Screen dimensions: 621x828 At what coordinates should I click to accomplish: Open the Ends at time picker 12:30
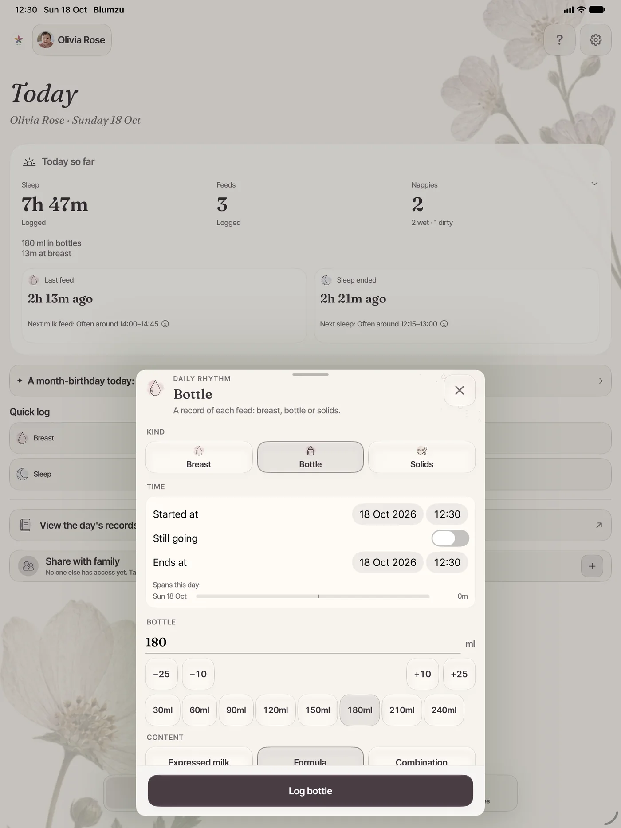pyautogui.click(x=447, y=562)
